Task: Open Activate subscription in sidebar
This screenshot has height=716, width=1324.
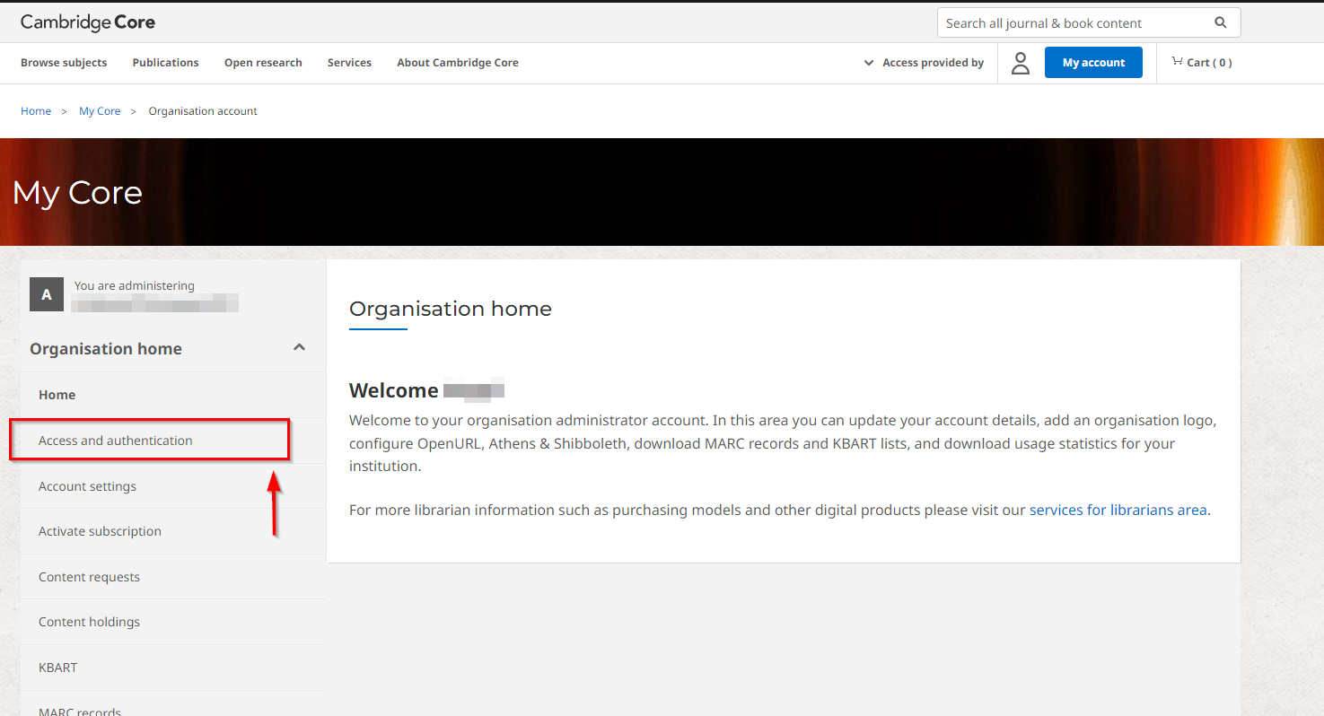Action: pos(172,531)
